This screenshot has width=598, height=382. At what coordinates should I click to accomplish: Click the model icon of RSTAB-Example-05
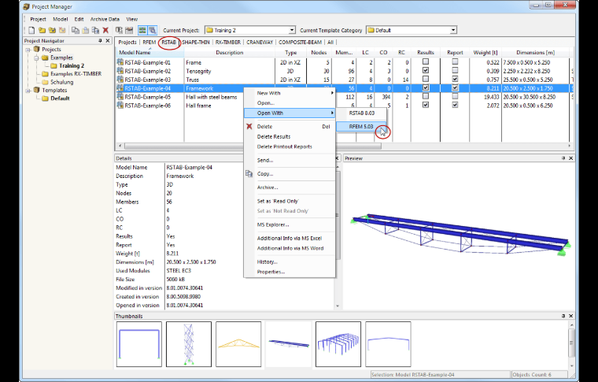(120, 97)
